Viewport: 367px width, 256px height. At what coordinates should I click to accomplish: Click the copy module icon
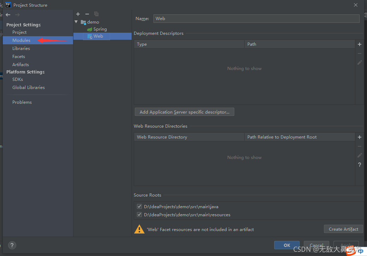pos(96,14)
